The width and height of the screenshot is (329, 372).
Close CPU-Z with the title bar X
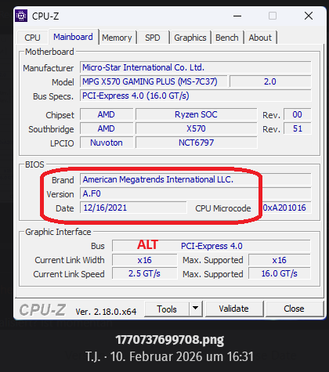[x=309, y=16]
